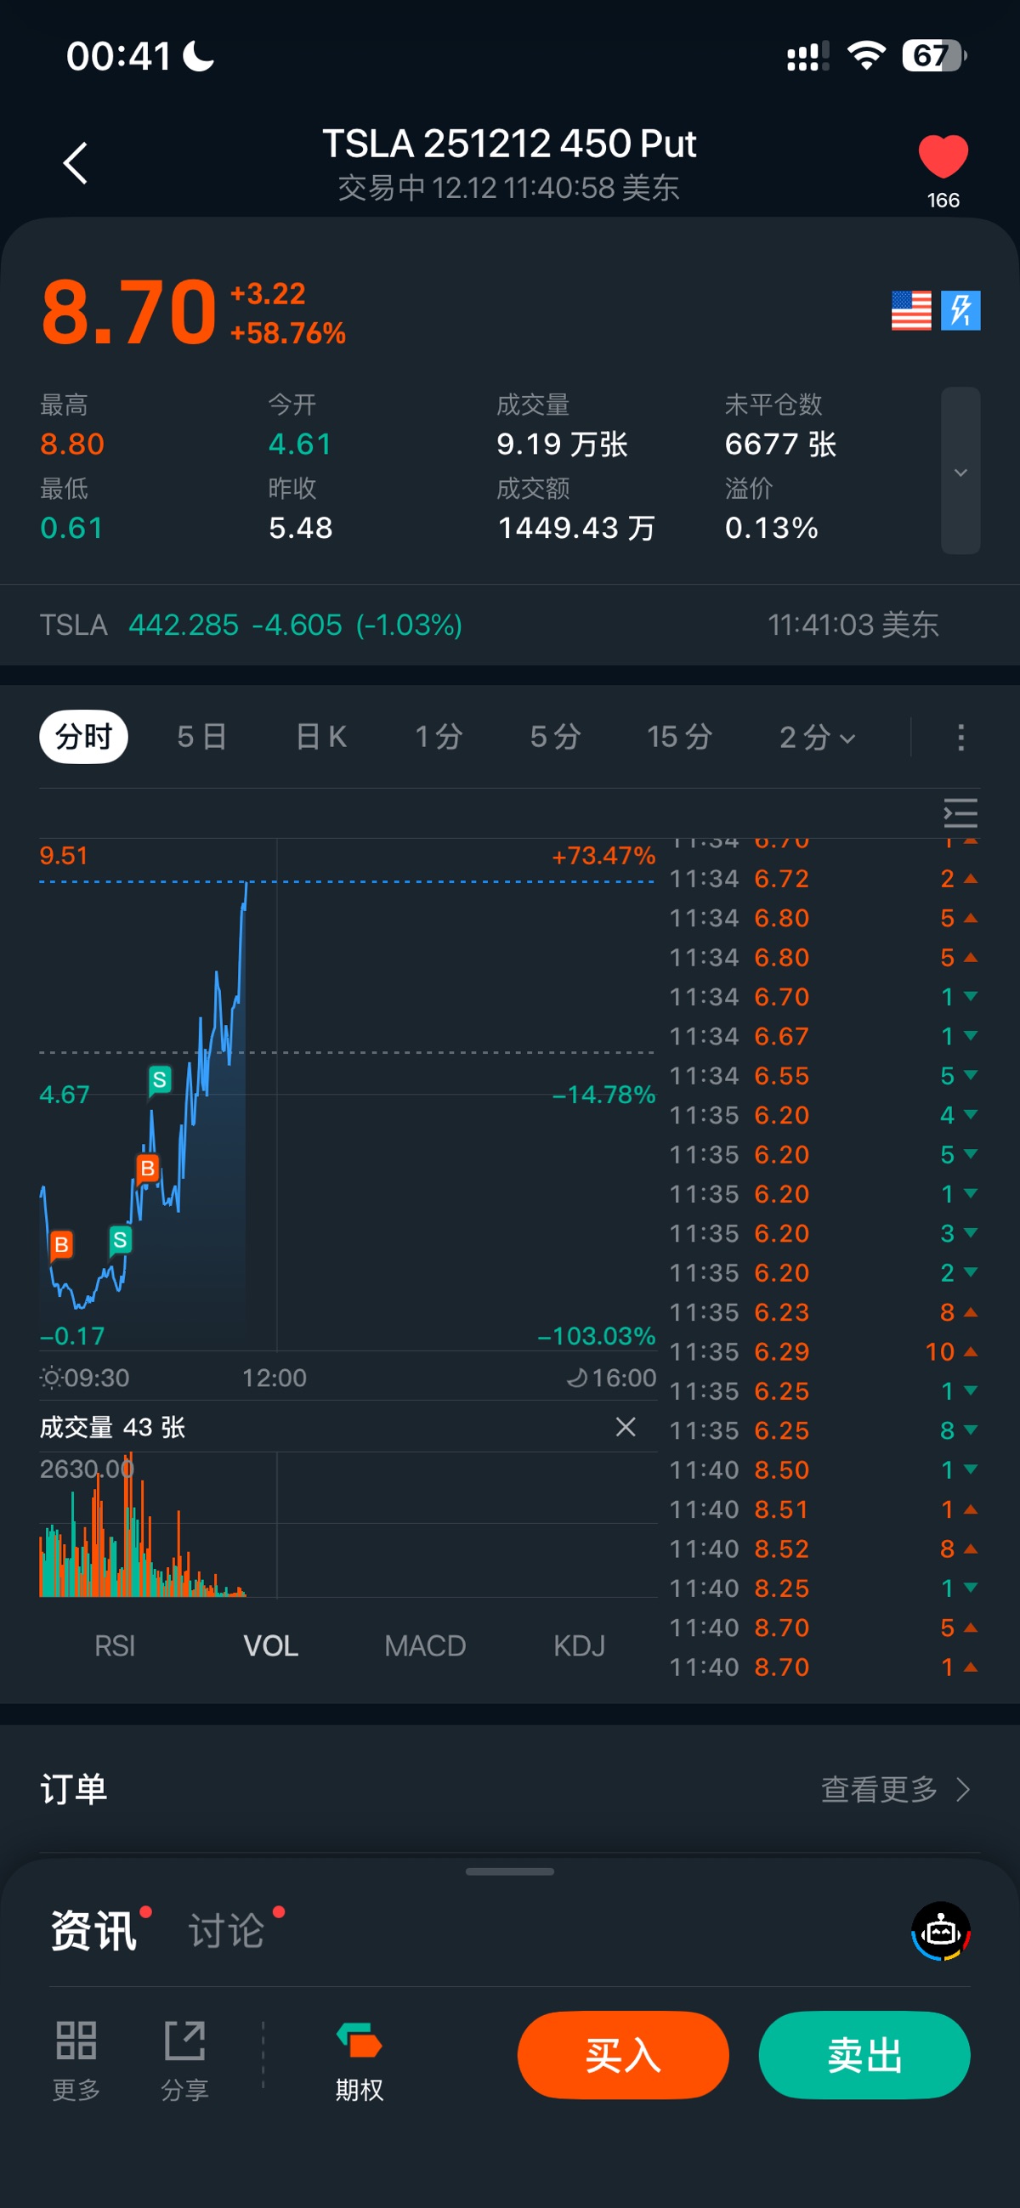Open the 期权 options chain

pyautogui.click(x=360, y=2057)
